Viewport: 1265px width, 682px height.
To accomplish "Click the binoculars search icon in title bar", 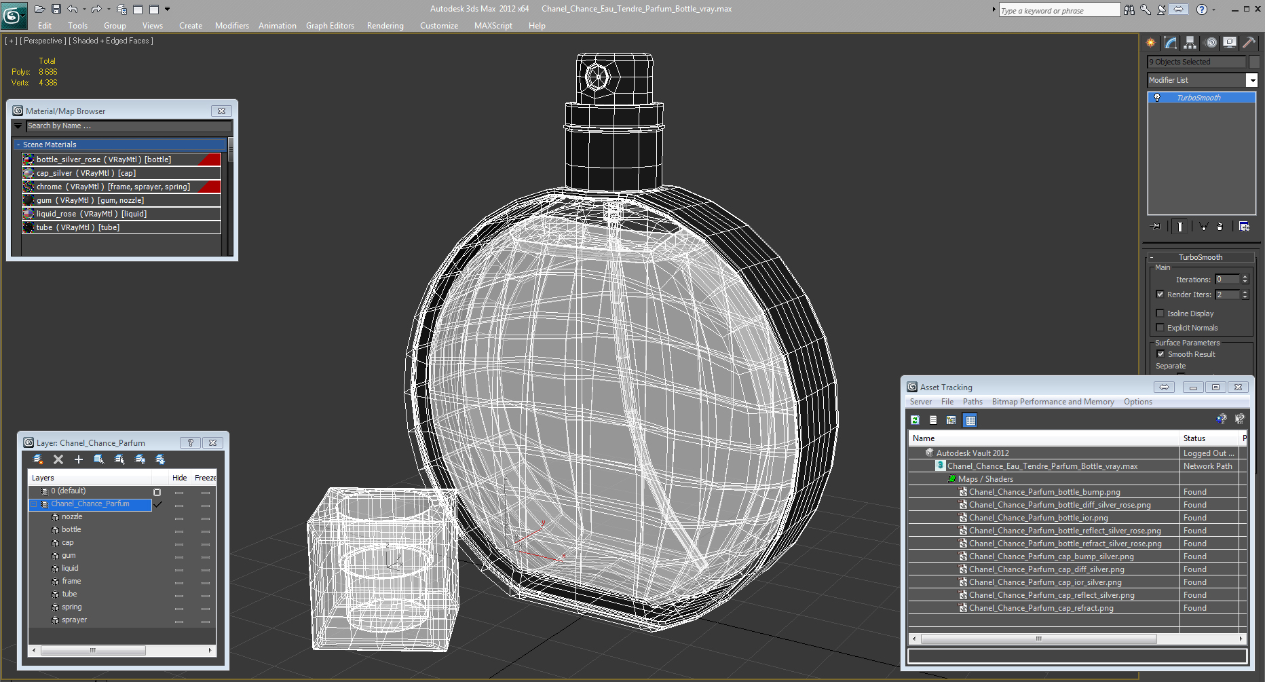I will pyautogui.click(x=1129, y=10).
